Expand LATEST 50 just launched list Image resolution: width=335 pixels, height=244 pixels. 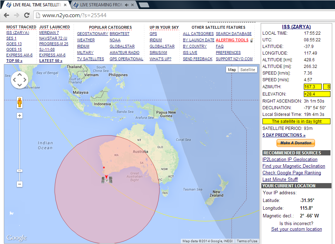tap(50, 61)
